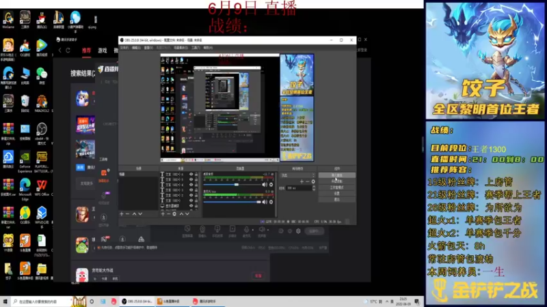Select the 腾讯视频 desktop icon
Viewport: 547px width, 307px height.
tap(42, 48)
